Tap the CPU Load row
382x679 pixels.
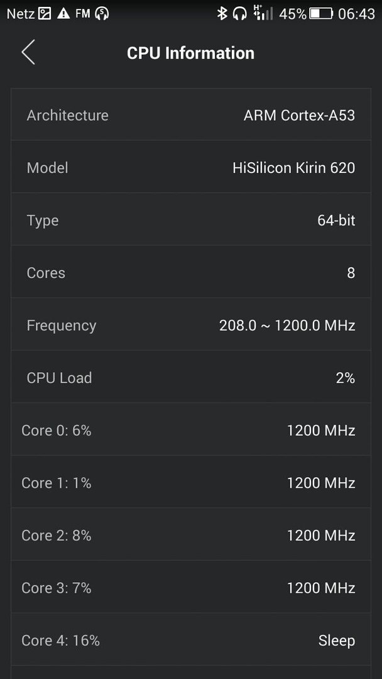tap(191, 378)
